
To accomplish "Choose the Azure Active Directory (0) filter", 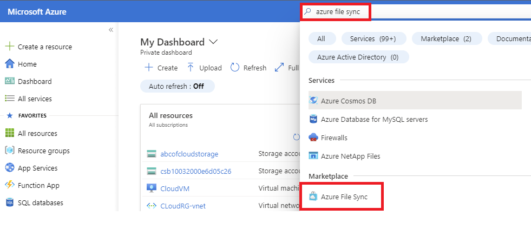I will 358,57.
